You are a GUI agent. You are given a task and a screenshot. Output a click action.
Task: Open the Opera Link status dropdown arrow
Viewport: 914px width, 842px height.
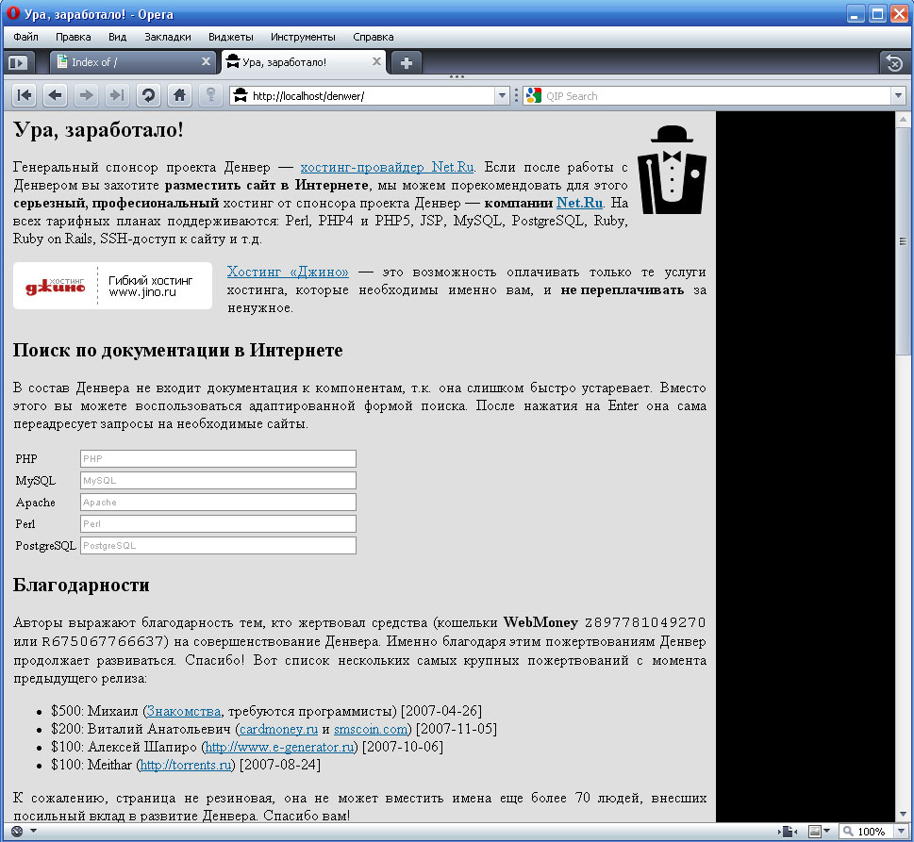(x=33, y=831)
